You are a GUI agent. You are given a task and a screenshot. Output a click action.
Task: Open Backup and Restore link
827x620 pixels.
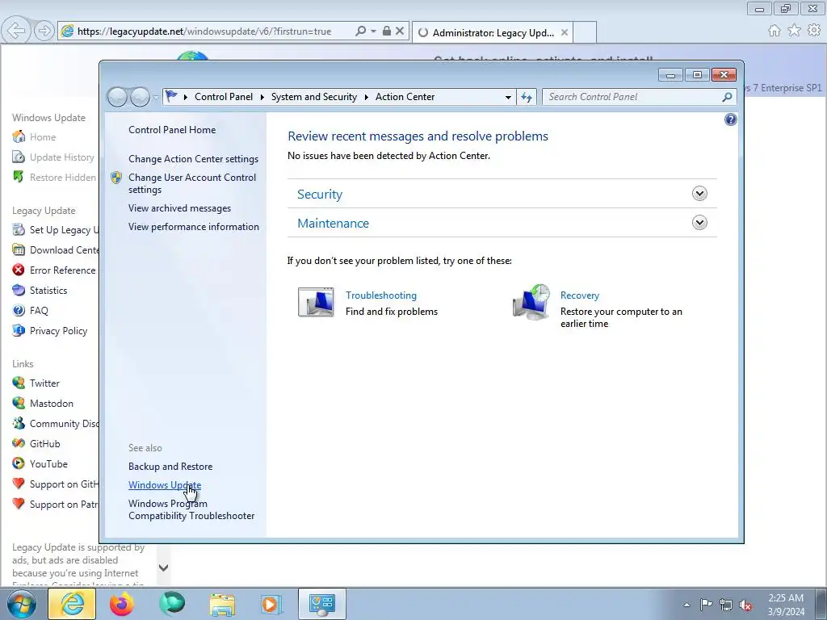pyautogui.click(x=170, y=467)
